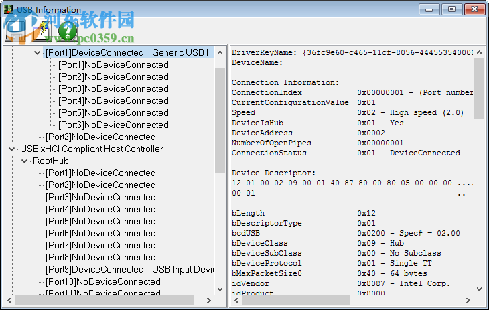
Task: Click the USB Information title bar app icon
Action: click(x=8, y=9)
